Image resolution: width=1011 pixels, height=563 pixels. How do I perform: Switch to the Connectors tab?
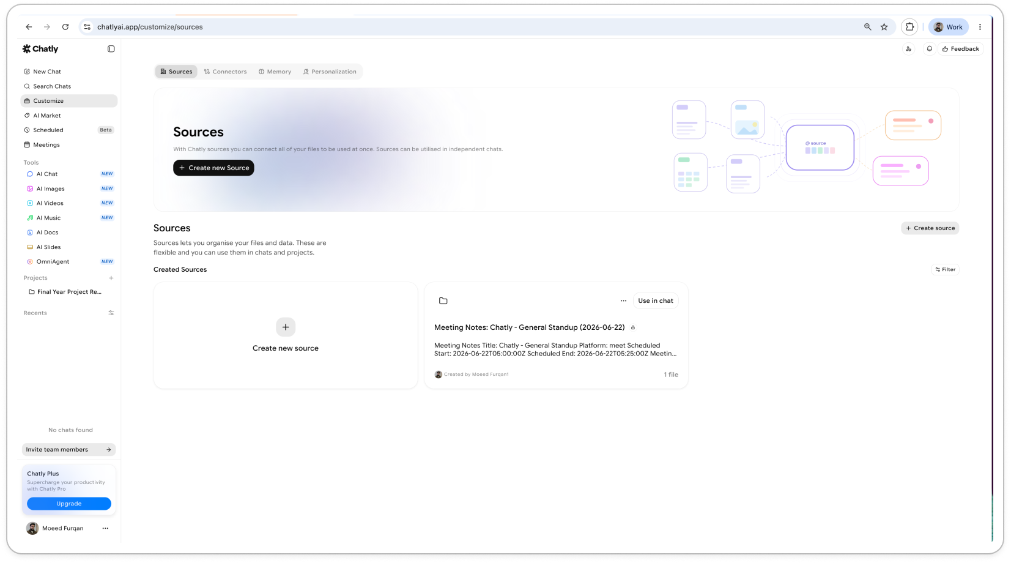pyautogui.click(x=225, y=72)
